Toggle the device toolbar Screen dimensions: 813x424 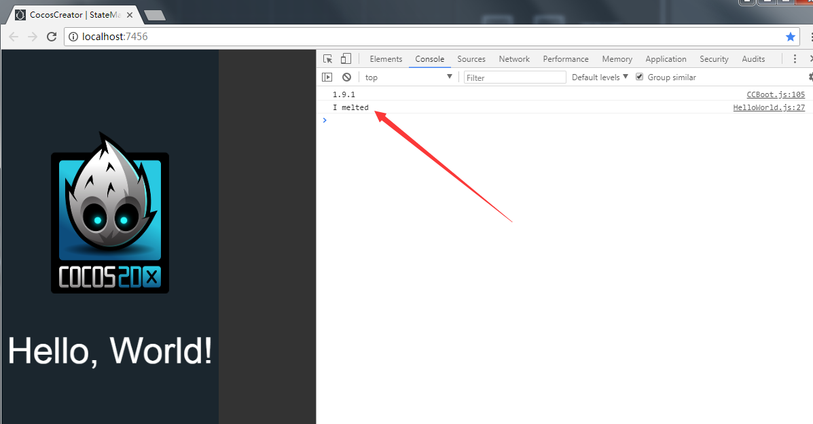point(346,58)
